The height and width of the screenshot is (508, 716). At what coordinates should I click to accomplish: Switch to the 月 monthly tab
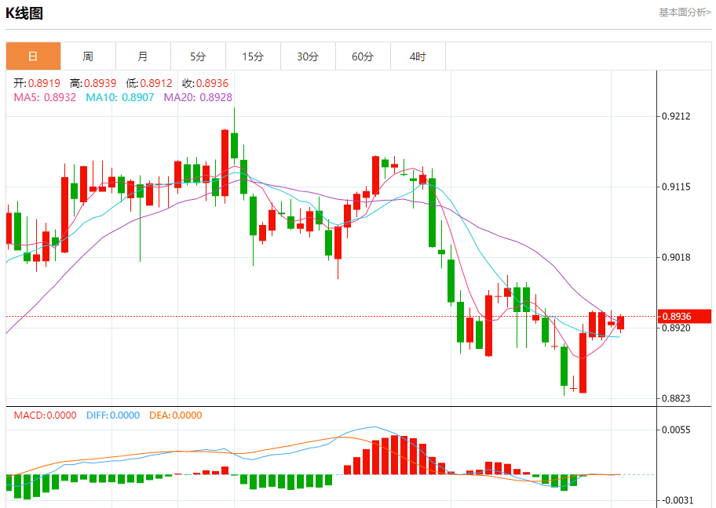[143, 56]
